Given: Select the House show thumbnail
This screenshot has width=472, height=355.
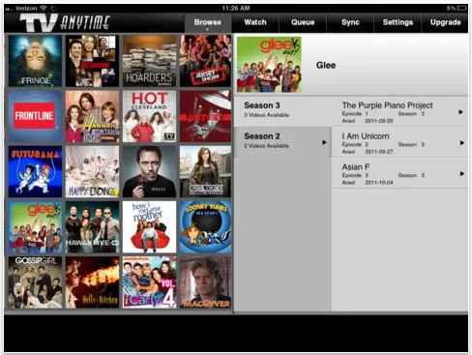Looking at the screenshot, I should 149,171.
